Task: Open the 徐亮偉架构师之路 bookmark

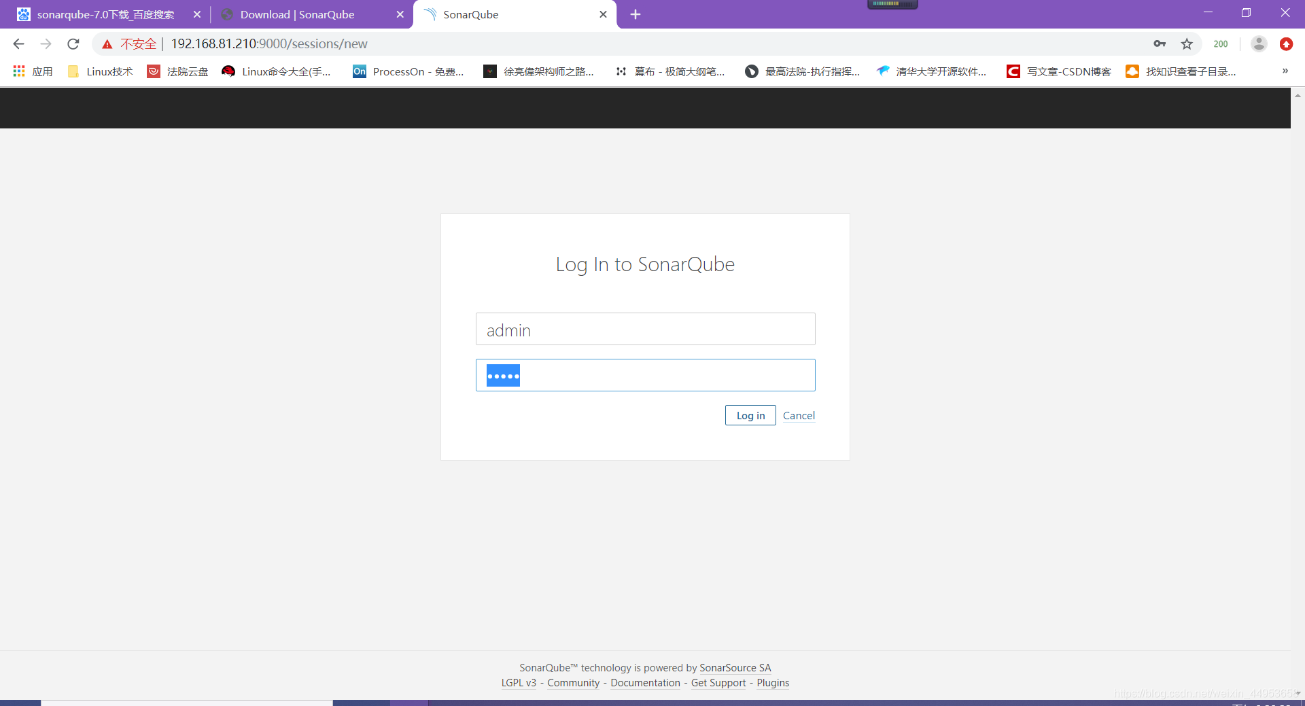Action: click(538, 71)
